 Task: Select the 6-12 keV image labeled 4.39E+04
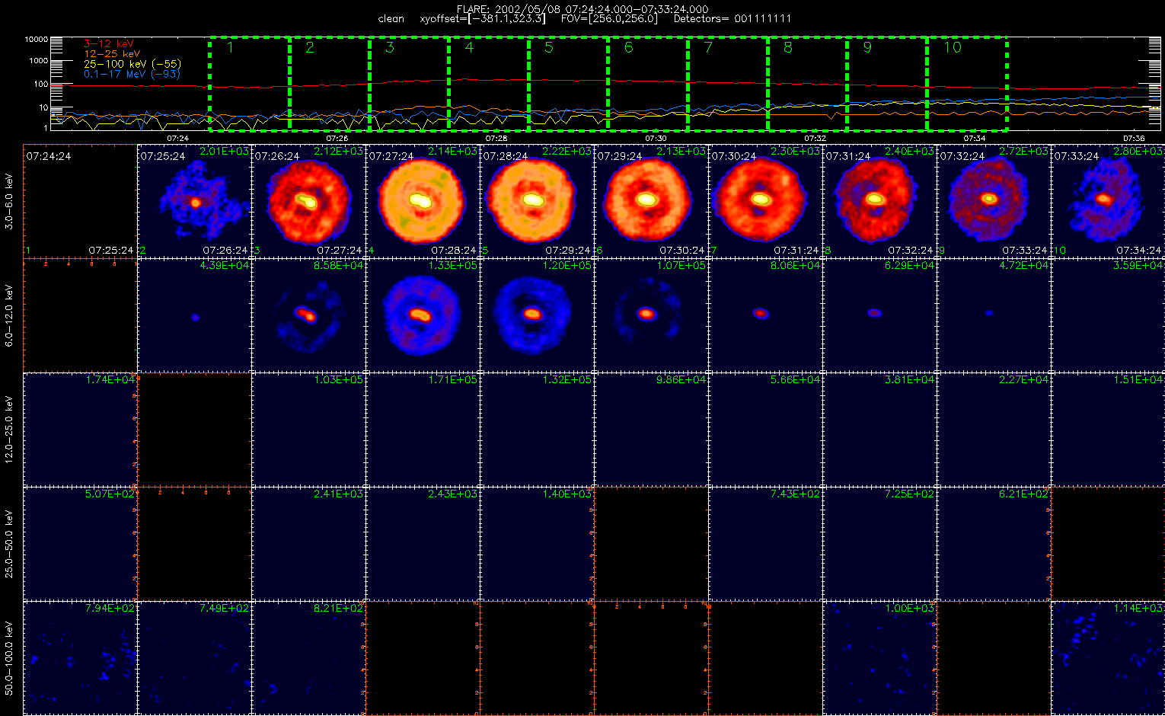194,315
